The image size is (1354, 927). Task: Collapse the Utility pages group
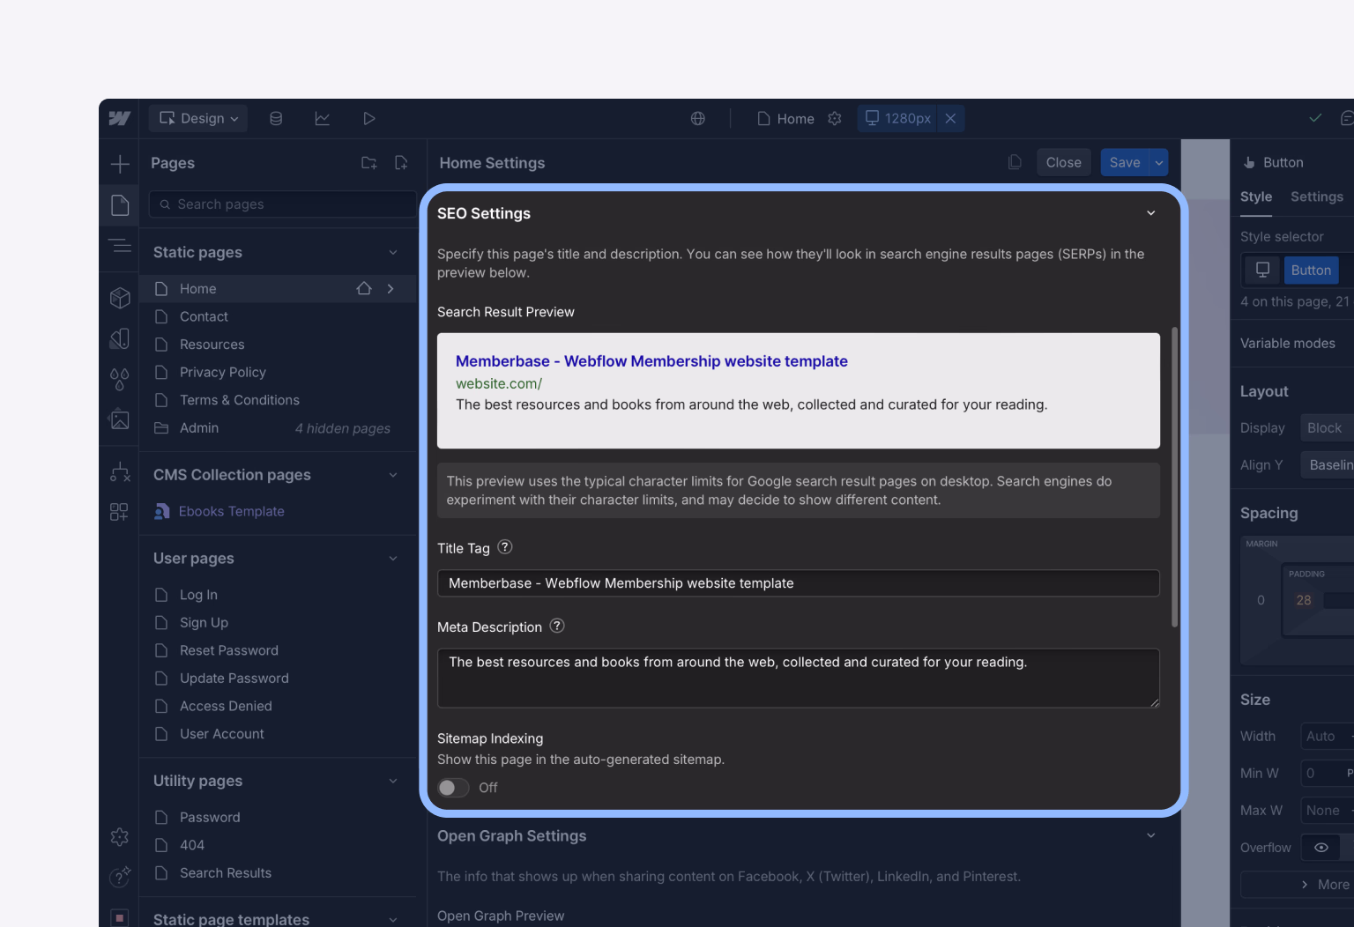[x=393, y=781]
